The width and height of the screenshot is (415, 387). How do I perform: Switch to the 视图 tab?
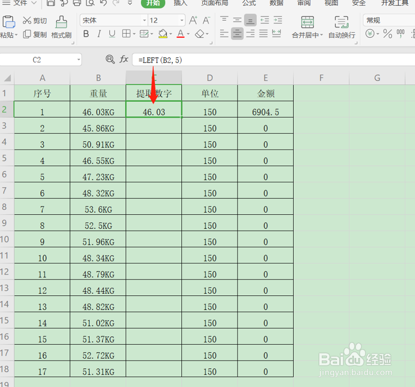click(331, 3)
